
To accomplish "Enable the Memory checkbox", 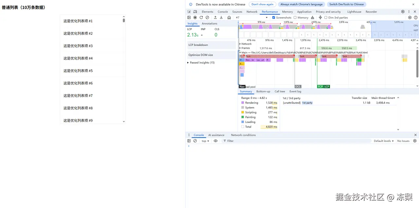I will tap(295, 18).
